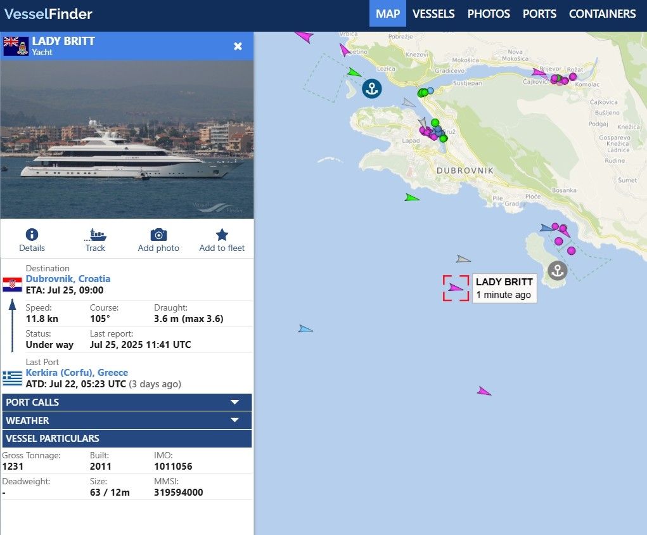Click the blue anchor port icon near Lozica
This screenshot has height=535, width=647.
tap(372, 89)
